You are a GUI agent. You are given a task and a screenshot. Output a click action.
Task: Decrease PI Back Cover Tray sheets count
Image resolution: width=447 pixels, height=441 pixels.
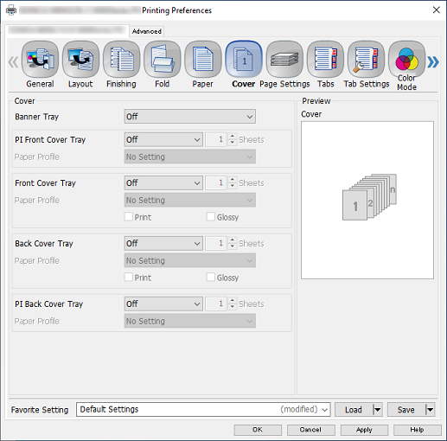click(x=233, y=307)
